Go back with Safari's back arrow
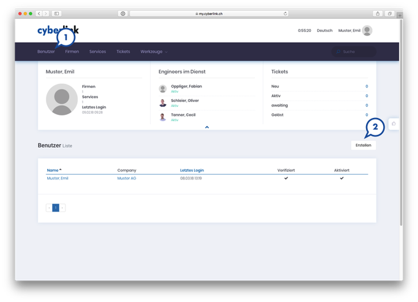The height and width of the screenshot is (302, 418). point(39,13)
